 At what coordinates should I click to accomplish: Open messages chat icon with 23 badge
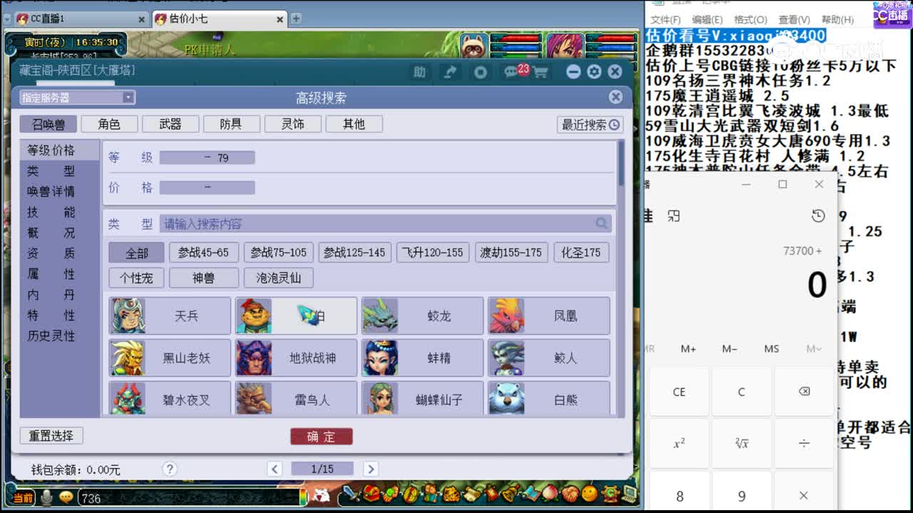point(511,72)
